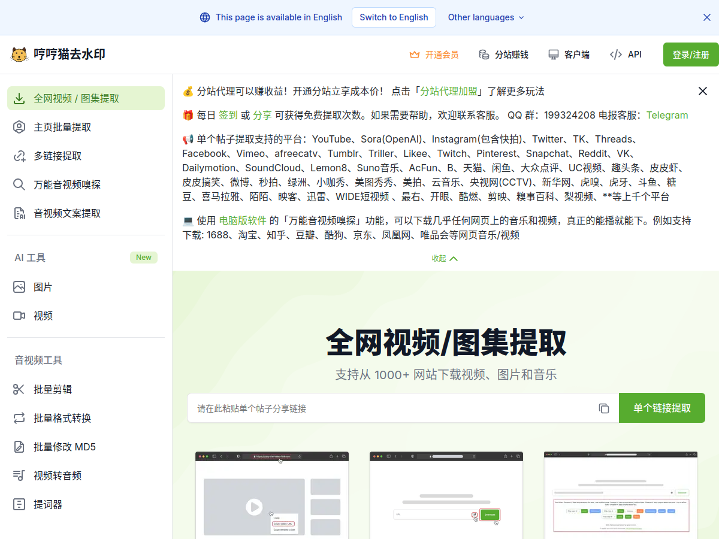
Task: Open the 分站赚钱 link
Action: tap(503, 54)
